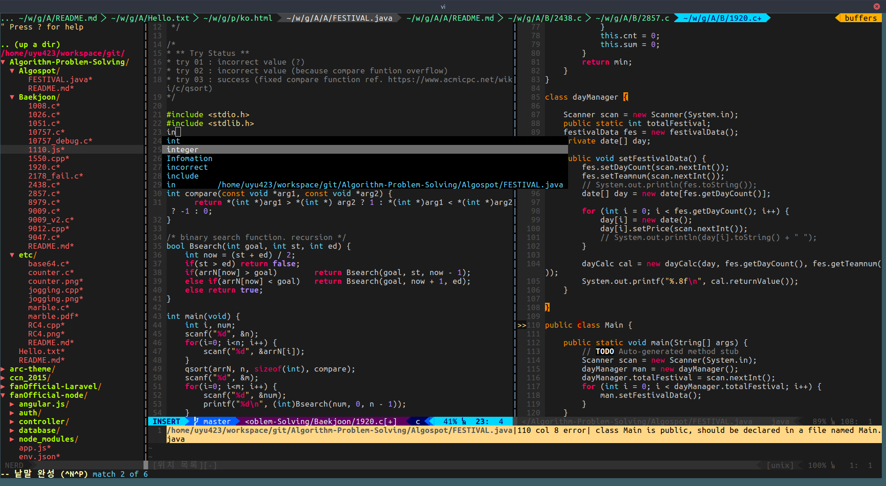Open FESTIVAL.java in the file tree

[60, 79]
